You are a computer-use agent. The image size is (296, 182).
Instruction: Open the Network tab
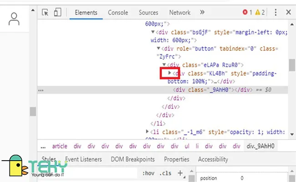[179, 13]
